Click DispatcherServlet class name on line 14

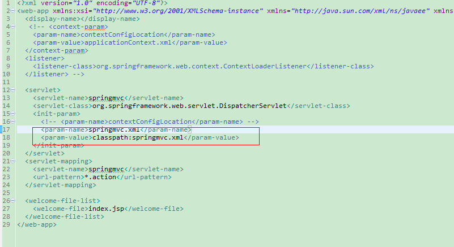253,106
